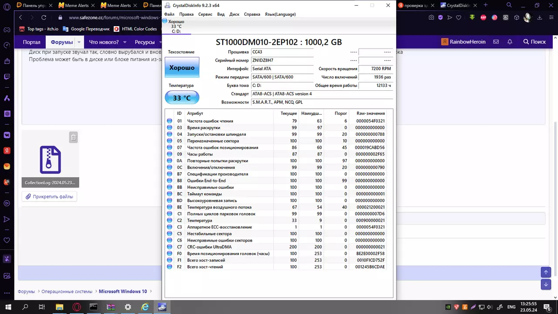Open the ABP Adblock Plus extension
Screen dimensions: 558x314
click(483, 17)
